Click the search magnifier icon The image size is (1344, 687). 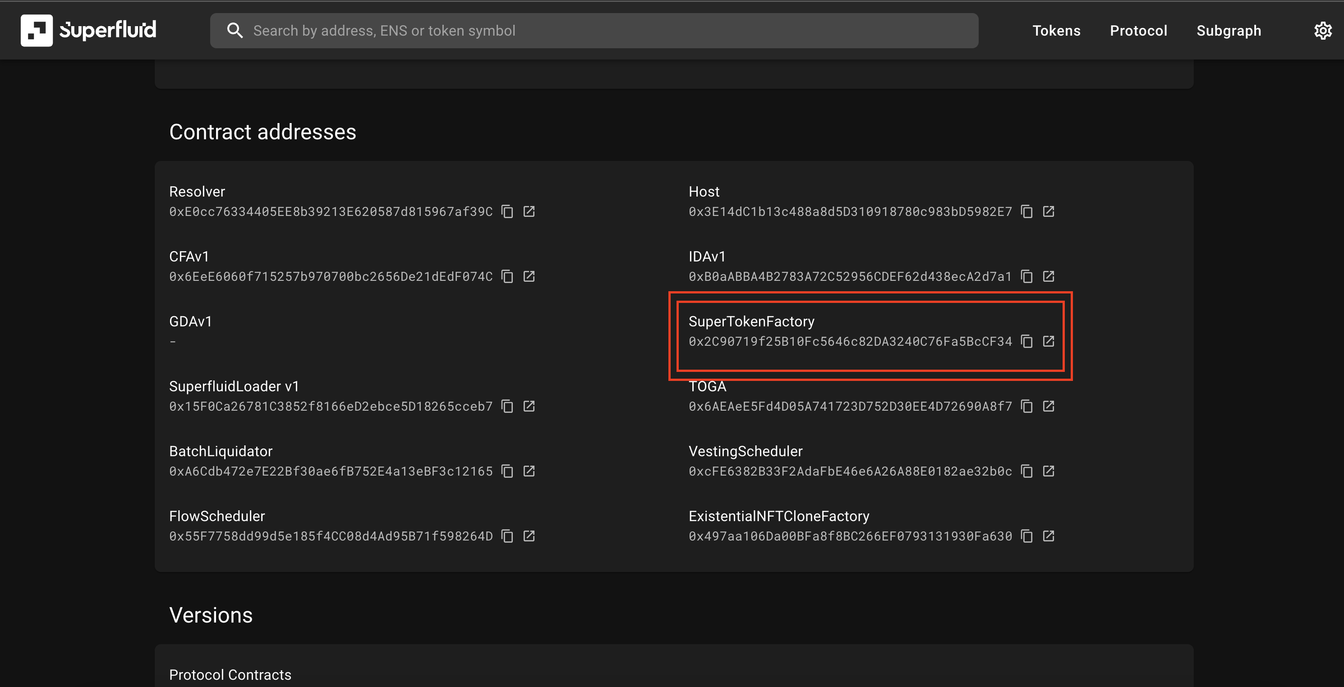[x=235, y=31]
